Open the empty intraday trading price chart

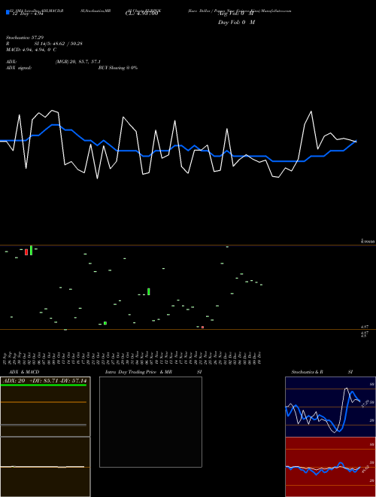[x=150, y=422]
